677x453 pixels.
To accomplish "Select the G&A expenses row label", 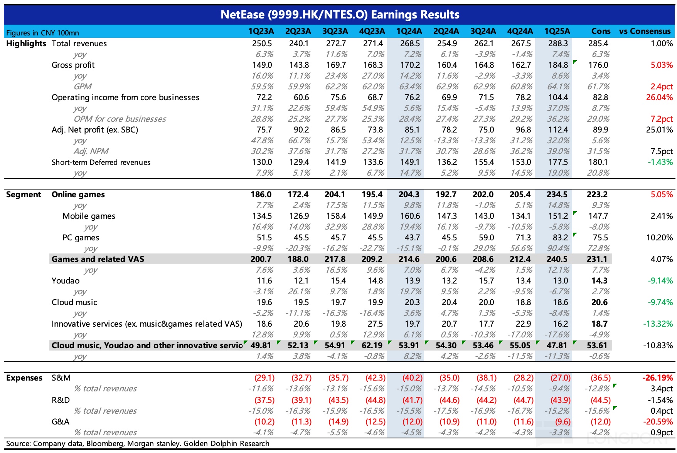I will pos(61,422).
